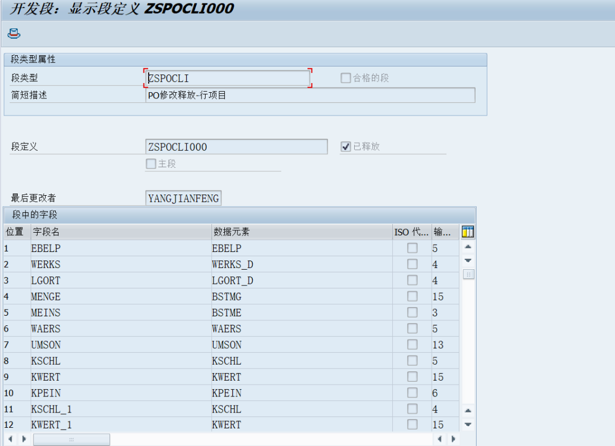Click the vertical scrollbar thumb handle
The height and width of the screenshot is (446, 615).
tap(468, 274)
